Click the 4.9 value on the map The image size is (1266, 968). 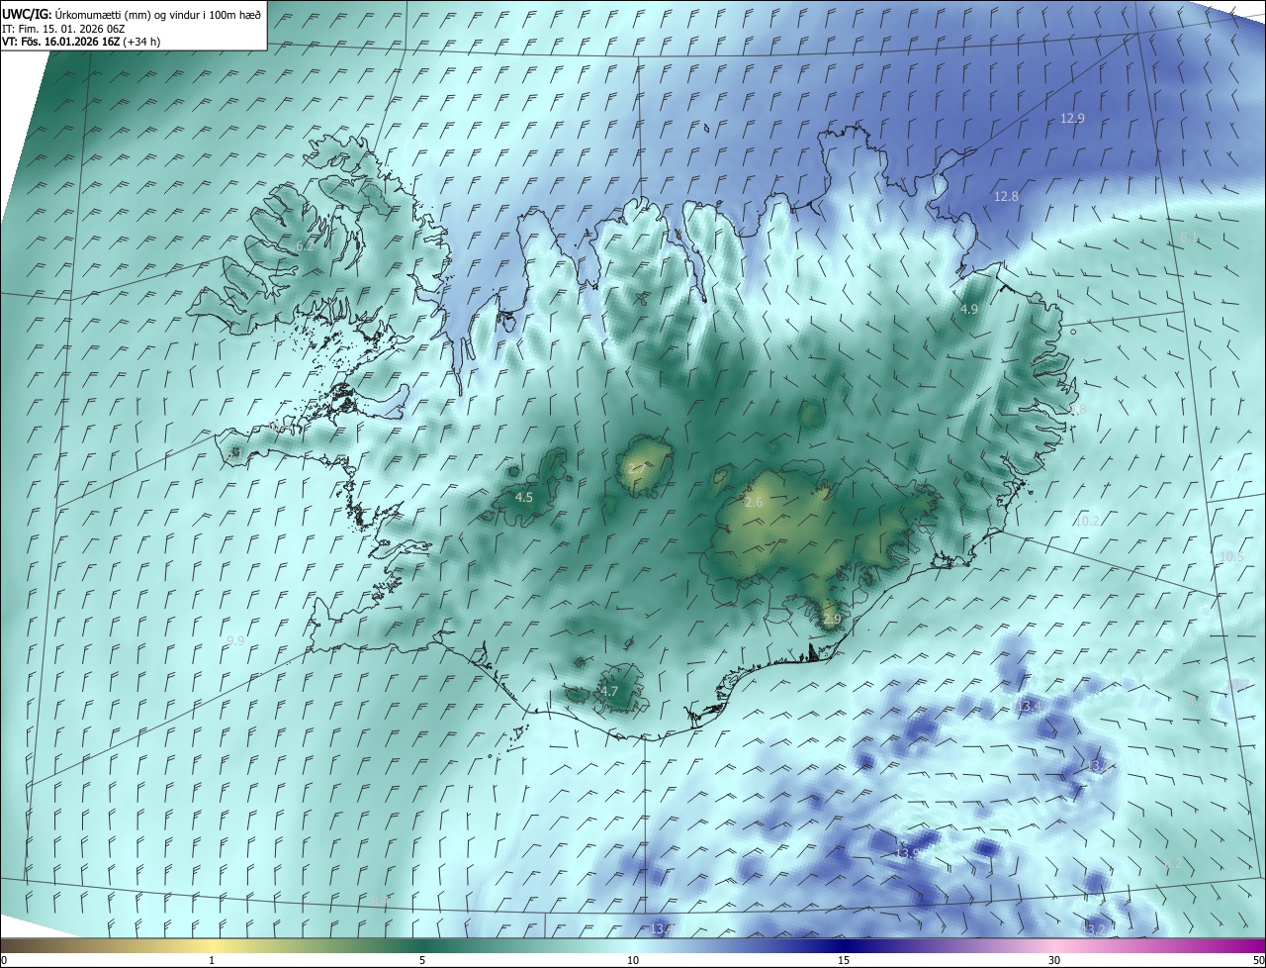point(969,310)
